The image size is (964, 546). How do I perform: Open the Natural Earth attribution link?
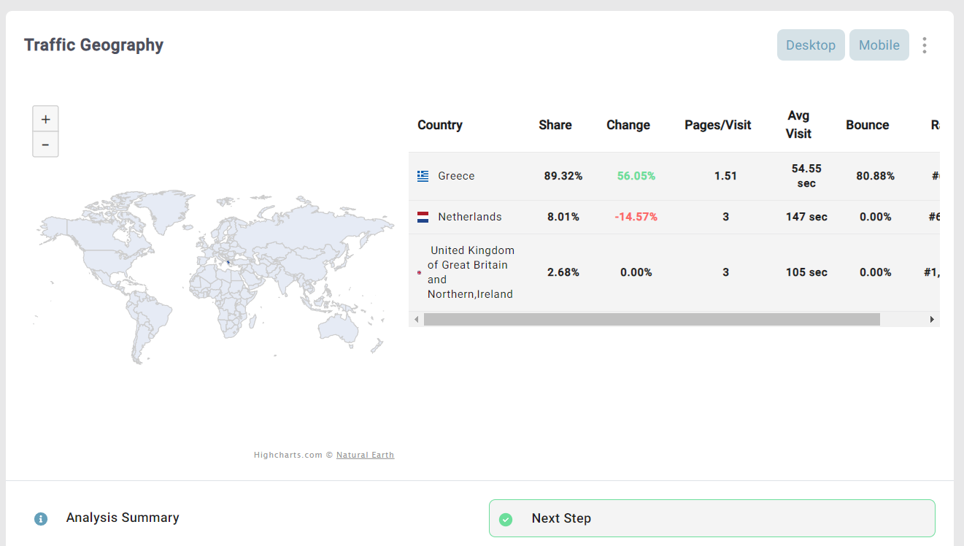(365, 455)
